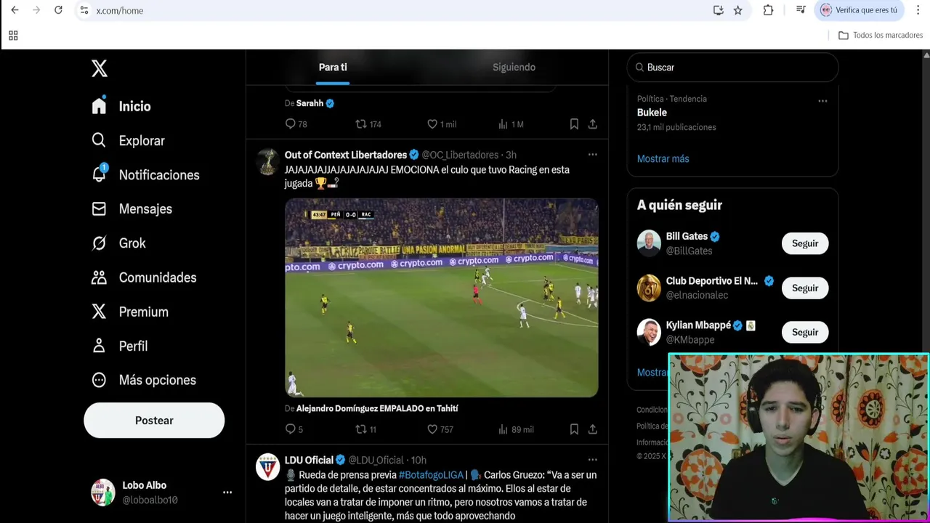Open Perfil page
Viewport: 930px width, 523px height.
pyautogui.click(x=120, y=346)
